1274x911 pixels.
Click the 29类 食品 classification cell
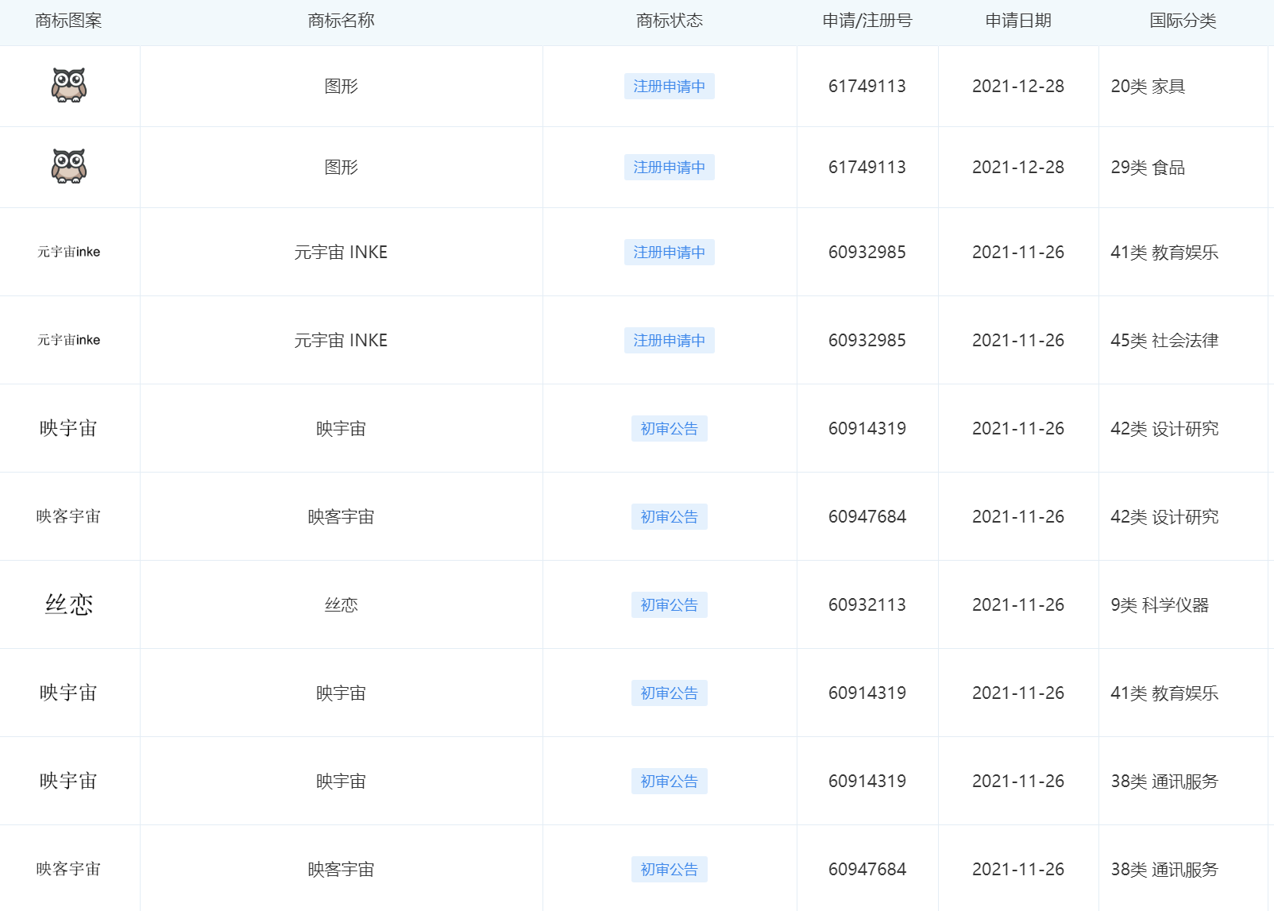pos(1148,167)
